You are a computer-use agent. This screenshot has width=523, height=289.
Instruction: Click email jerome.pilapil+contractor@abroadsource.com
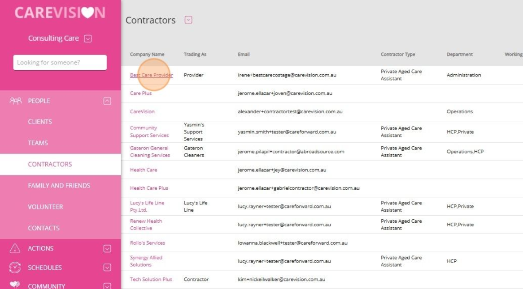coord(291,152)
